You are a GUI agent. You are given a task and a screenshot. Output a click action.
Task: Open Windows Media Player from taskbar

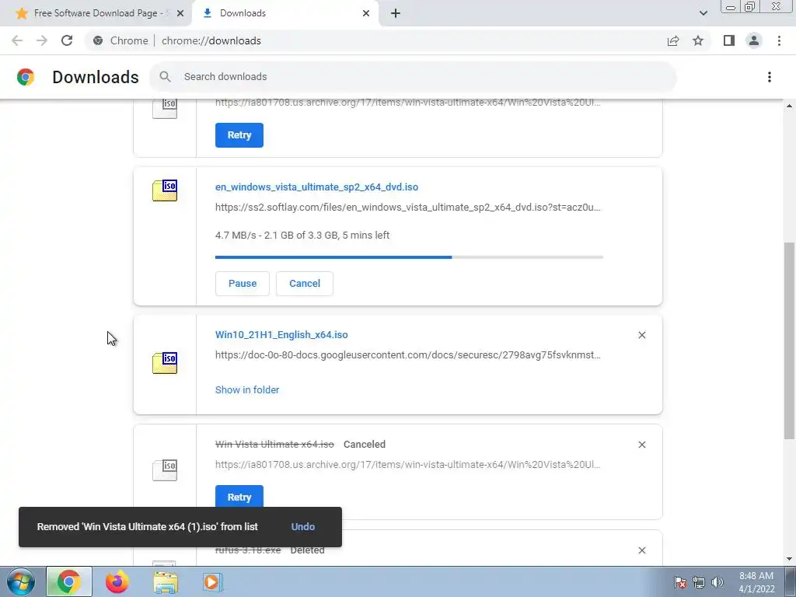tap(212, 581)
